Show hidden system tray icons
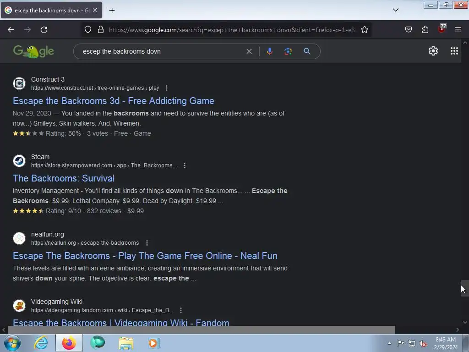469x352 pixels. click(389, 343)
